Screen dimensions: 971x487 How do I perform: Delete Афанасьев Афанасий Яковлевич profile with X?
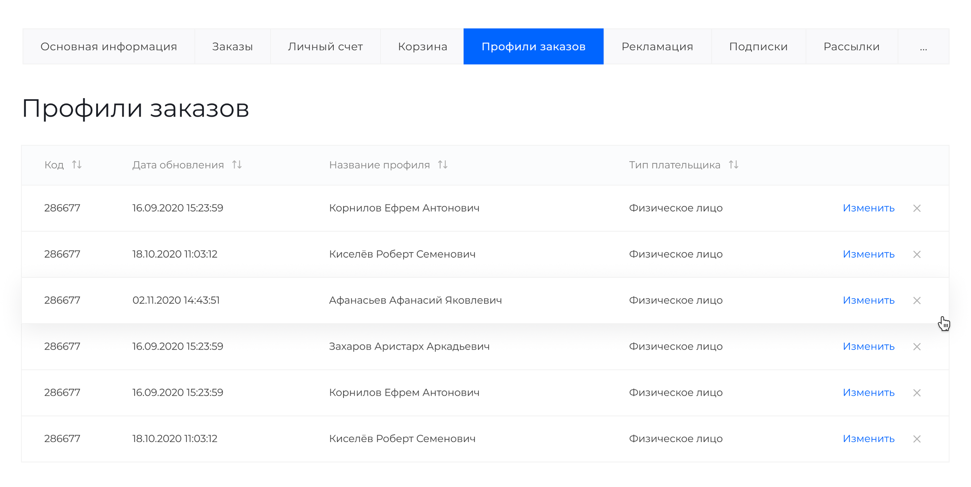pyautogui.click(x=917, y=301)
